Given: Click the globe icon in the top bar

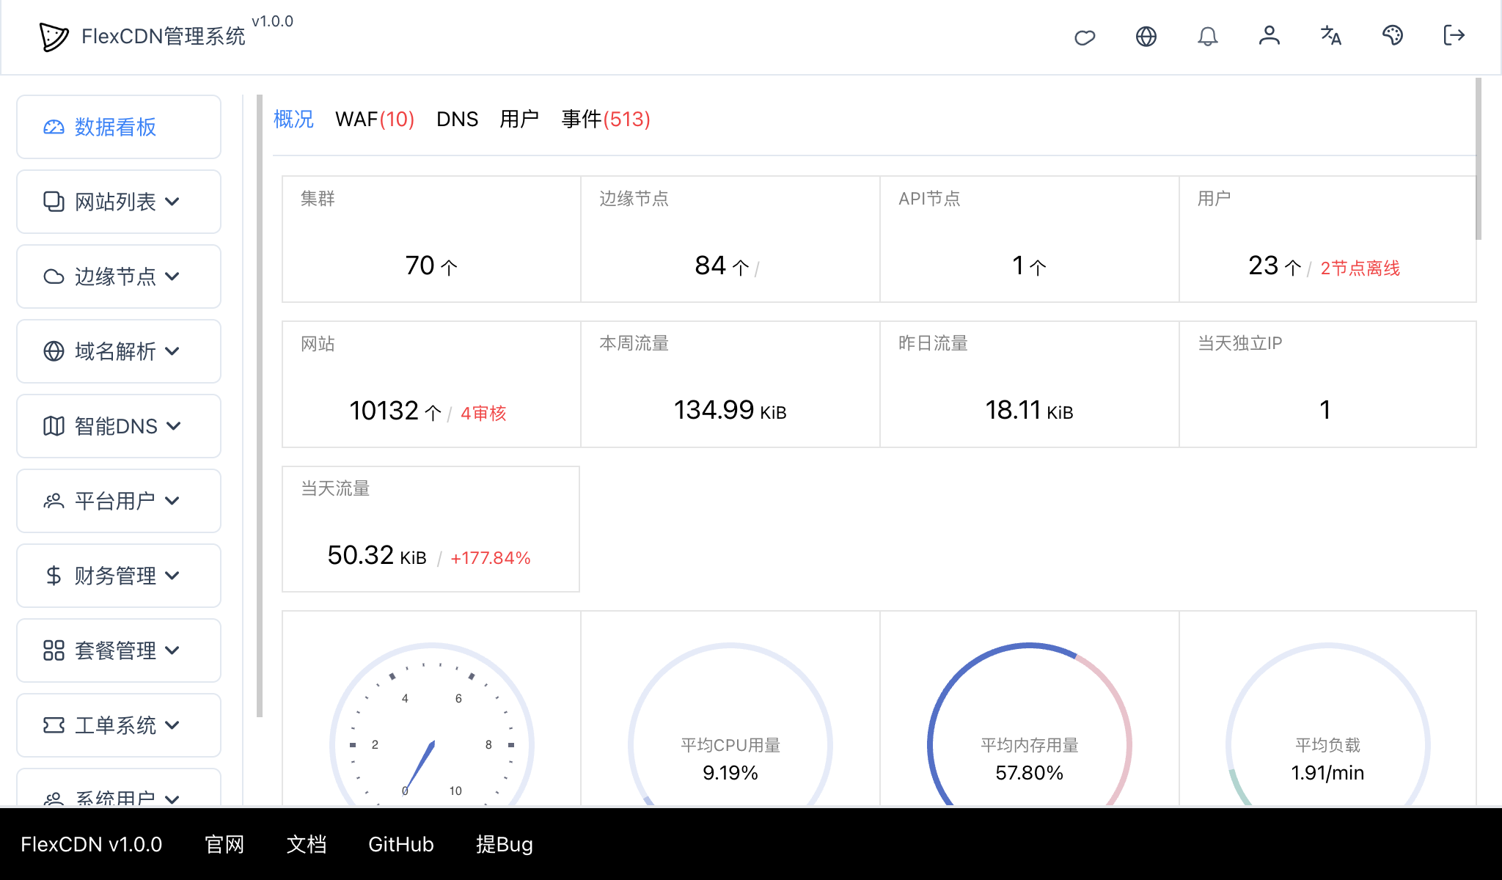Looking at the screenshot, I should click(x=1146, y=37).
